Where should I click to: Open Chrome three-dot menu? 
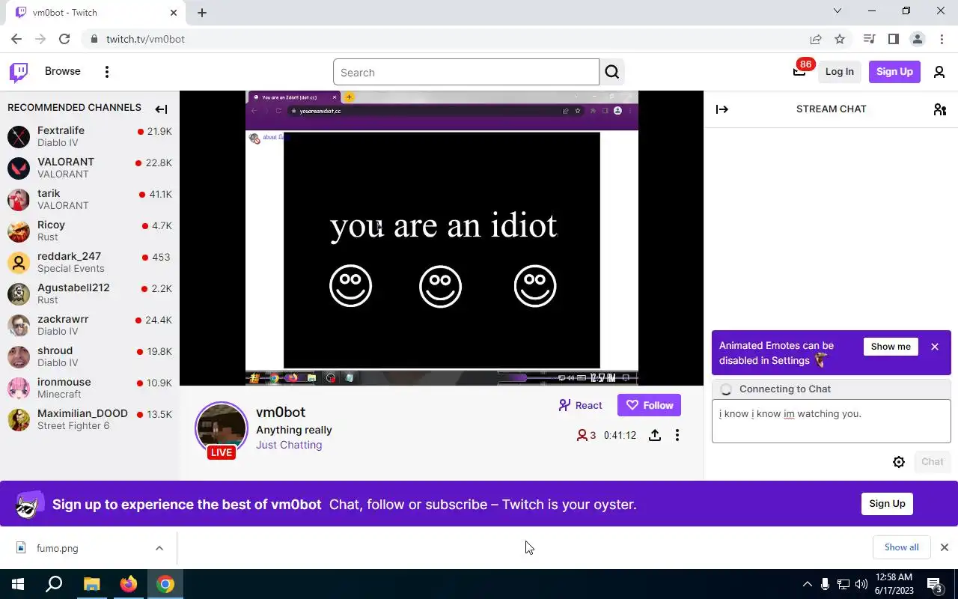click(942, 39)
